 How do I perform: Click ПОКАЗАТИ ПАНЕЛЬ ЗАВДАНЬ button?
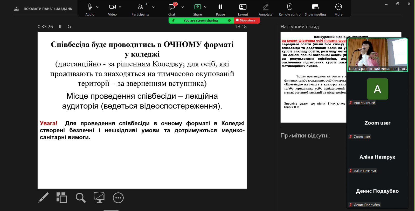[43, 9]
